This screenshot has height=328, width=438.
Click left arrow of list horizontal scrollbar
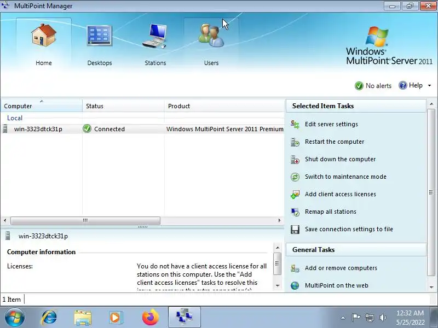(5, 221)
